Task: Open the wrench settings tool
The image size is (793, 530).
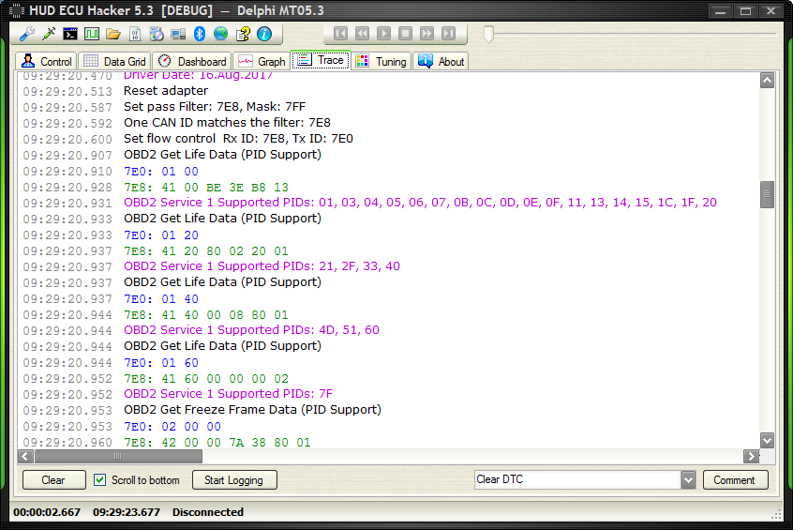Action: click(x=27, y=34)
